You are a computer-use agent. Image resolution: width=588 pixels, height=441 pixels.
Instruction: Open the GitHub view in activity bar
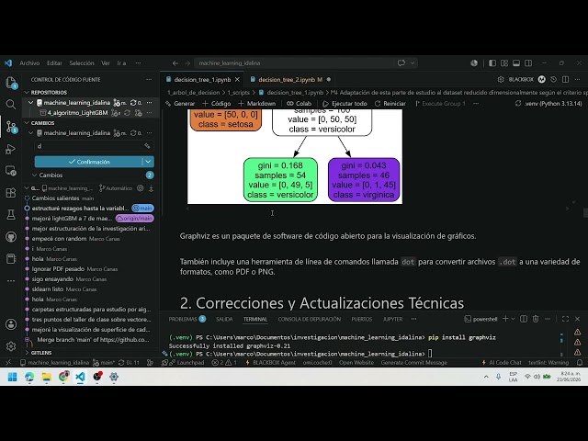point(11,237)
